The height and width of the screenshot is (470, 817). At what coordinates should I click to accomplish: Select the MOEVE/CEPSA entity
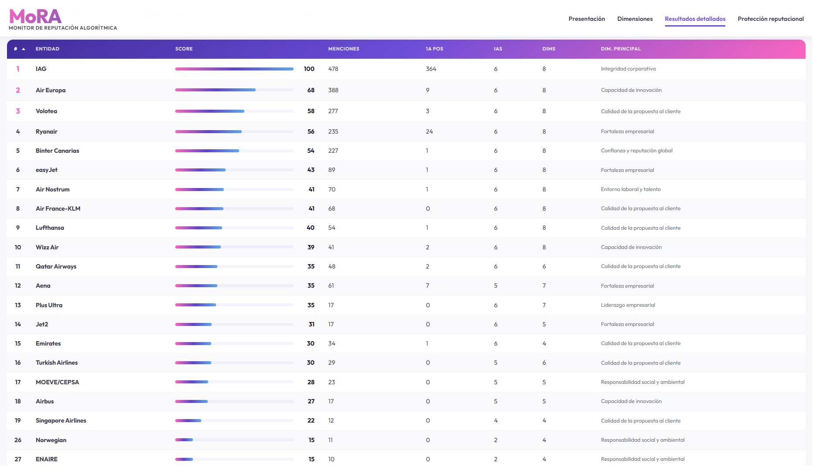point(58,383)
